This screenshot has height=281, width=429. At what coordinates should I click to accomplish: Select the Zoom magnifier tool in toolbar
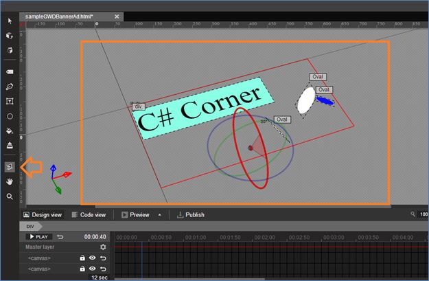coord(10,196)
